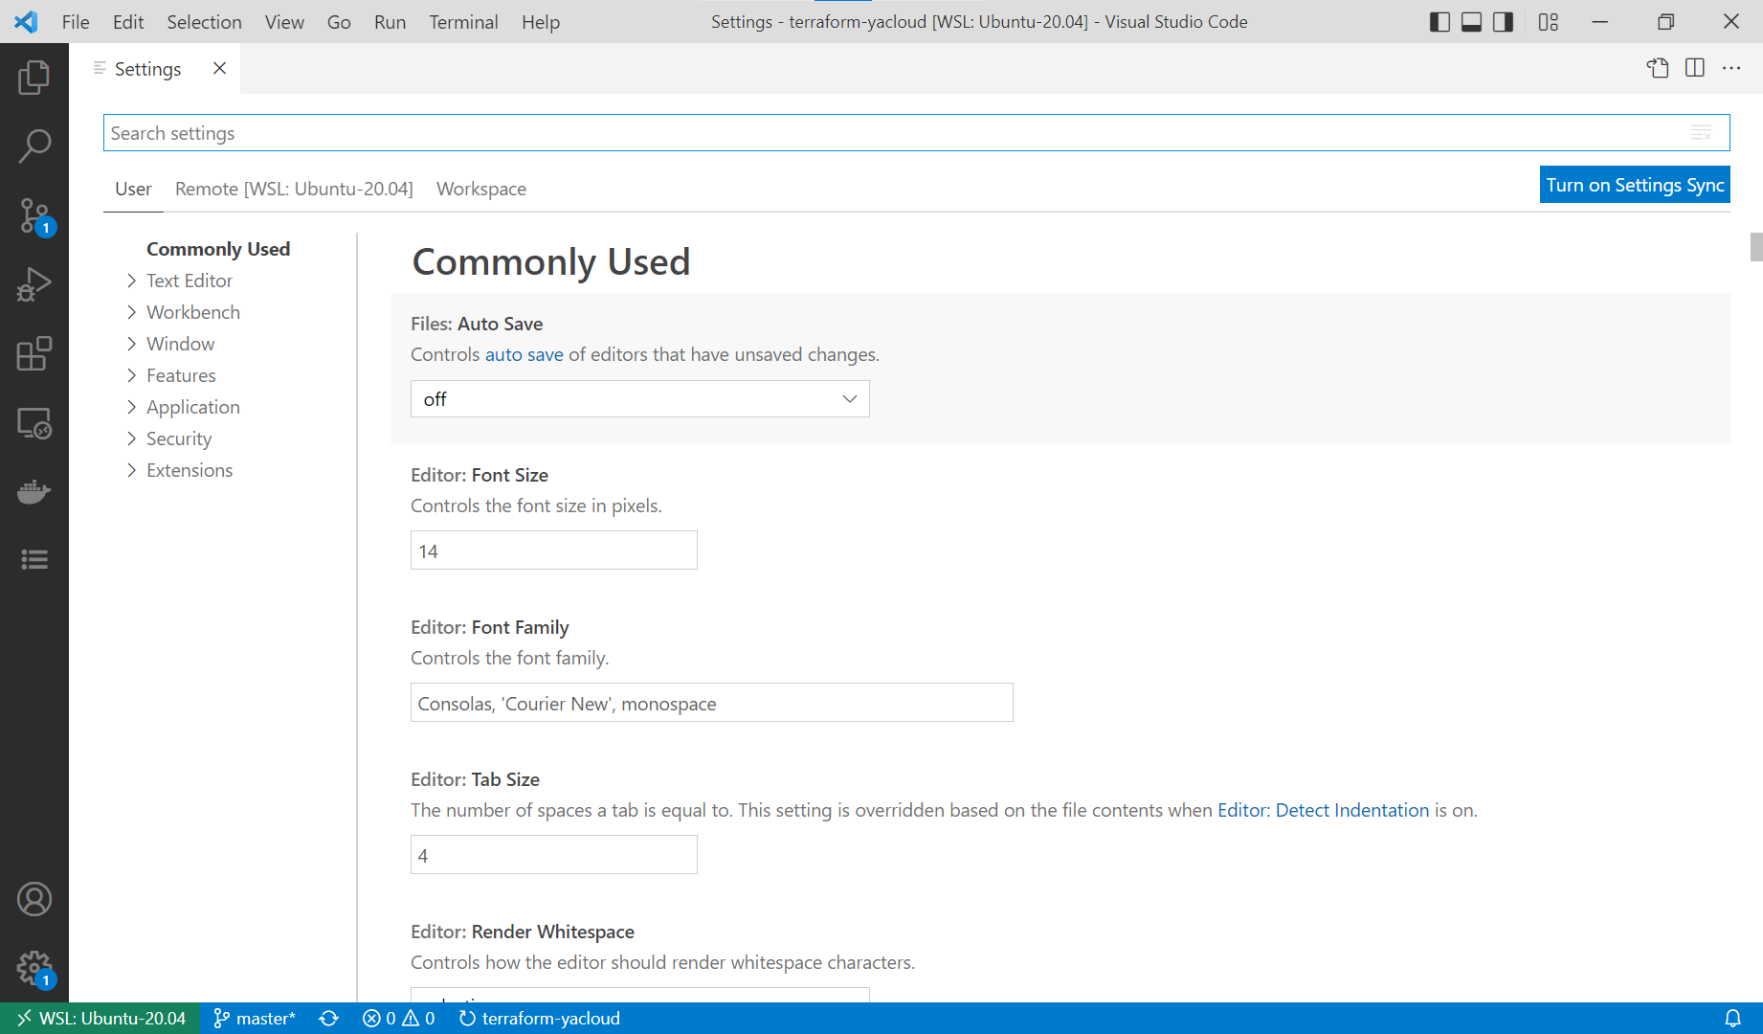Open the WSL Ubuntu-20.04 remote indicator

coord(100,1018)
